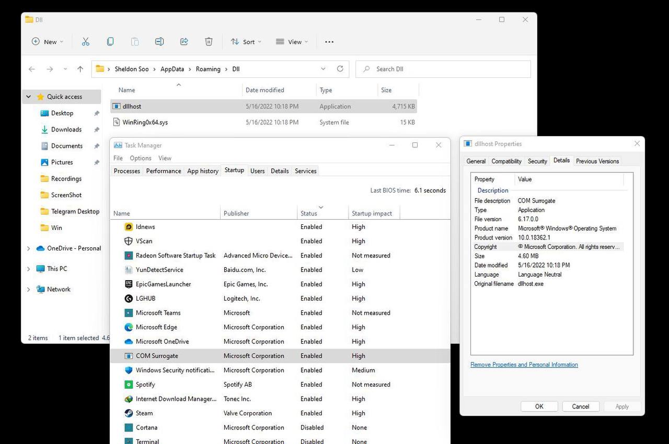Click the Delete trash icon in toolbar
The width and height of the screenshot is (669, 444).
209,42
